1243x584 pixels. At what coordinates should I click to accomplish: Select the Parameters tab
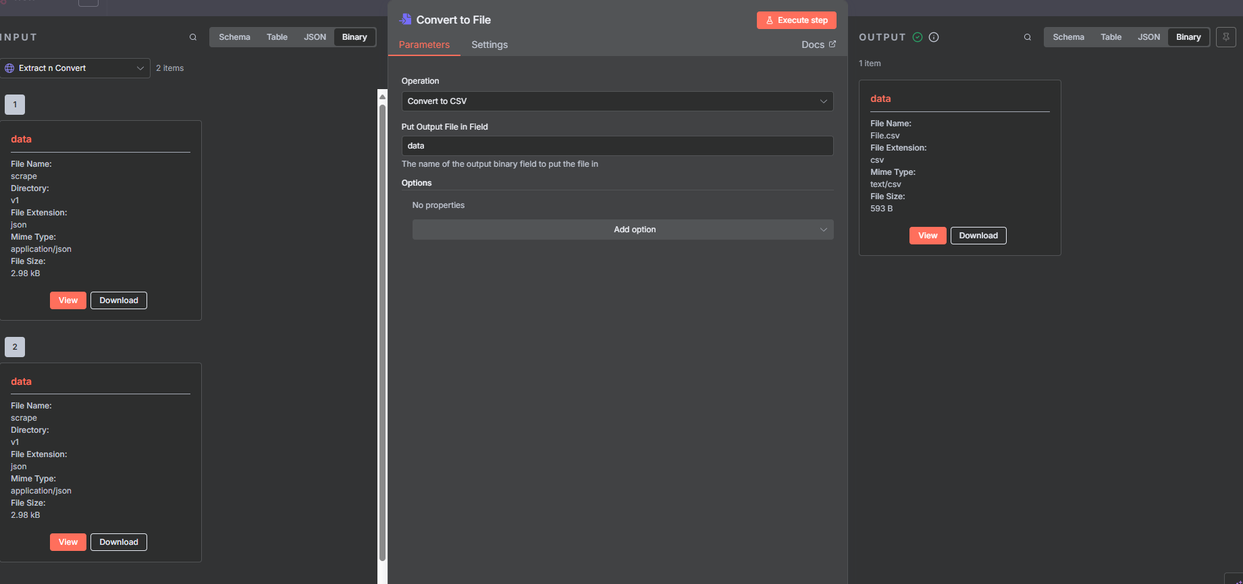[424, 45]
